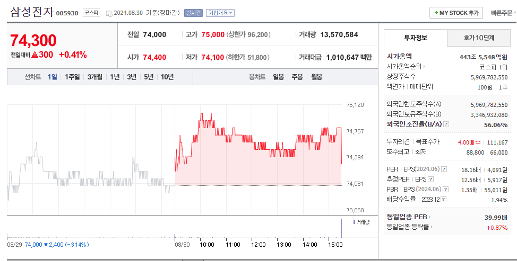Click the 시가총액 value 443조 5,548억원
The height and width of the screenshot is (261, 517).
(x=484, y=57)
